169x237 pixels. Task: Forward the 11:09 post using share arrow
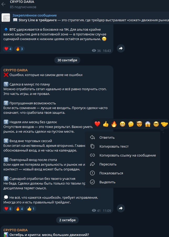pyautogui.click(x=121, y=208)
